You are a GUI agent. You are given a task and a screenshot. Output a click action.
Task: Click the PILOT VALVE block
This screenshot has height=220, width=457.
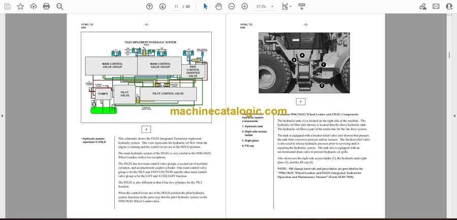click(125, 94)
